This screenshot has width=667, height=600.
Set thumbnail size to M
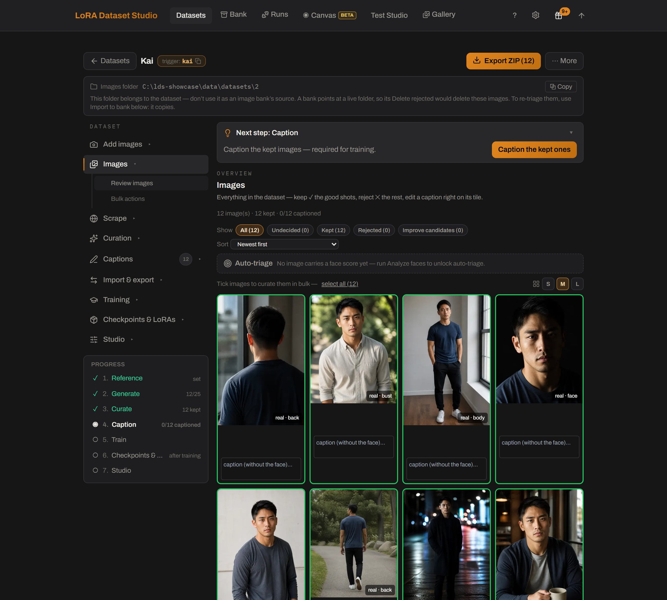pos(562,284)
